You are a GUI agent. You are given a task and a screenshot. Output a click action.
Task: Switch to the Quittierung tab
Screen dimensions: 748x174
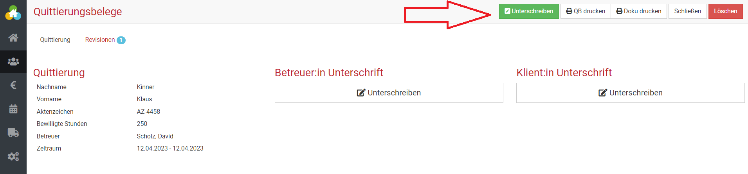tap(55, 40)
